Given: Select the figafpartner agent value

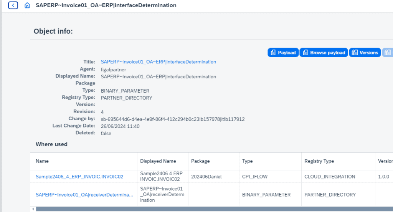Looking at the screenshot, I should 113,70.
